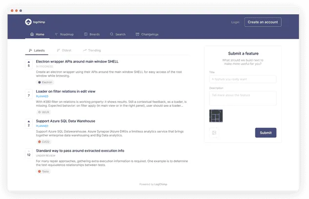The image size is (309, 199).
Task: Click PLANNED label under Support Azure SQL
Action: tap(42, 126)
